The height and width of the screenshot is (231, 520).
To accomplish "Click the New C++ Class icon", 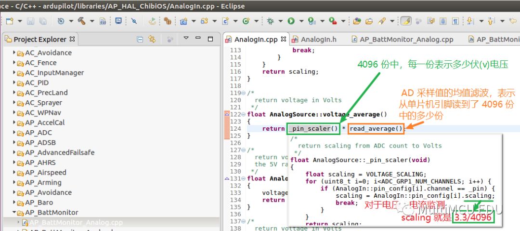I will [246, 21].
